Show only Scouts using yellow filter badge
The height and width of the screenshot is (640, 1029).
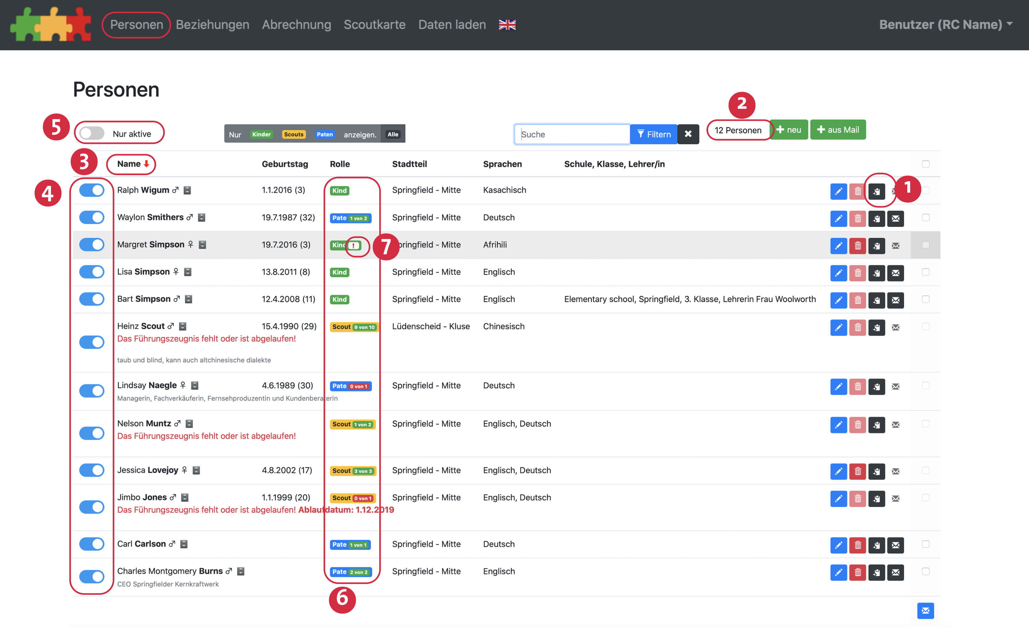pyautogui.click(x=293, y=134)
